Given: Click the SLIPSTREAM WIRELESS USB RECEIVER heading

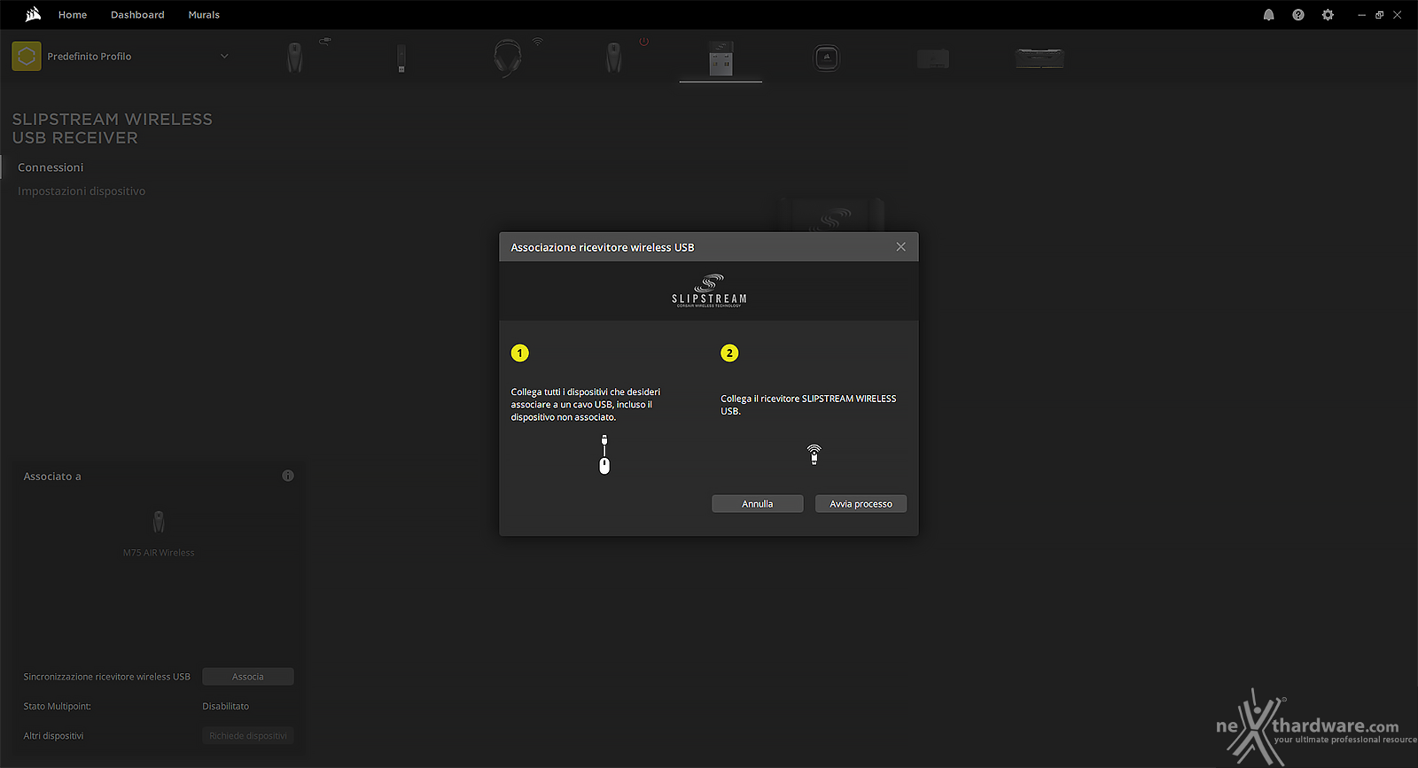Looking at the screenshot, I should click(x=113, y=128).
